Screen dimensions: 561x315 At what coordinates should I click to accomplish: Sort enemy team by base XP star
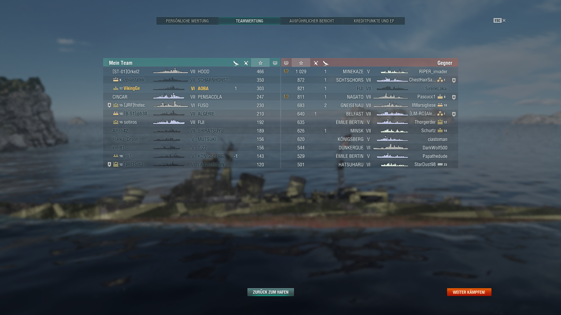point(301,63)
